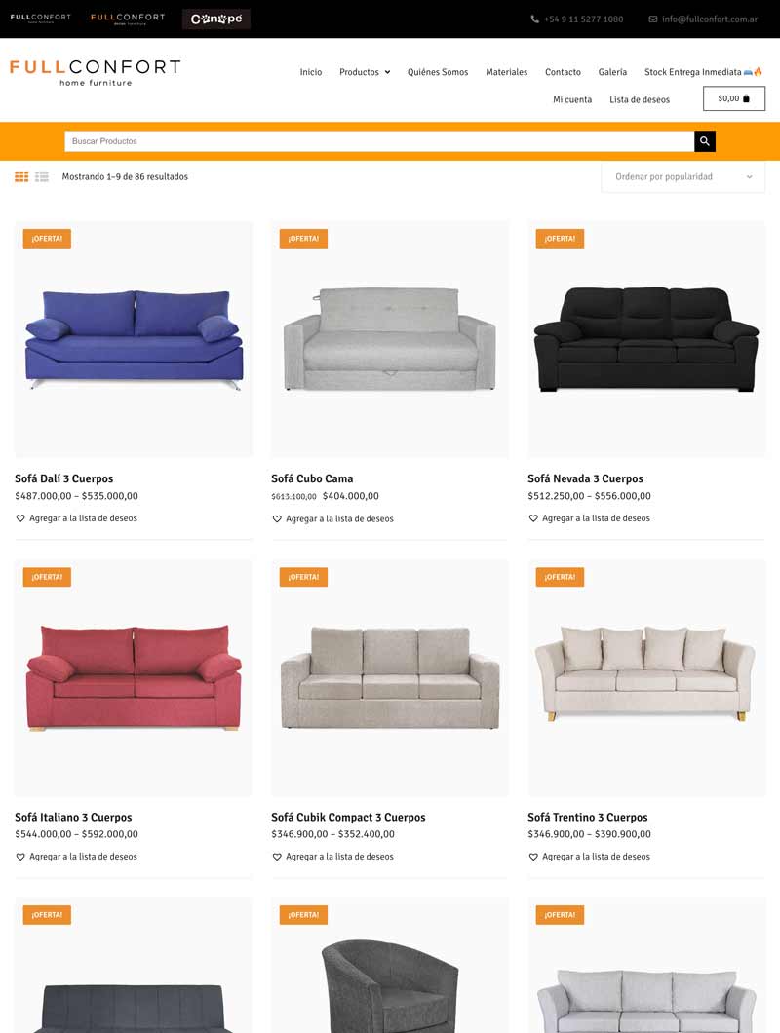Click the search magnifier button
780x1033 pixels.
coord(704,141)
